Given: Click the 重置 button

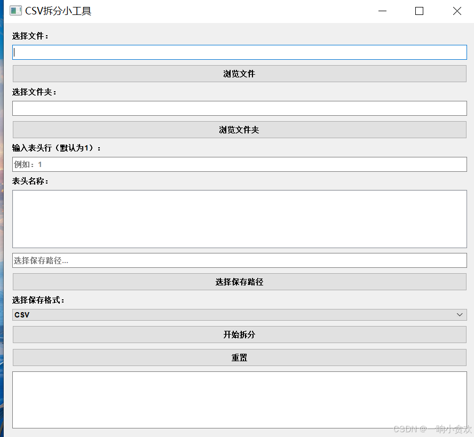Looking at the screenshot, I should point(240,357).
